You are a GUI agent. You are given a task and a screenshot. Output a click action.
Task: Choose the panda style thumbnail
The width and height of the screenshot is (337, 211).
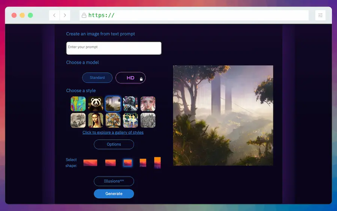point(95,104)
